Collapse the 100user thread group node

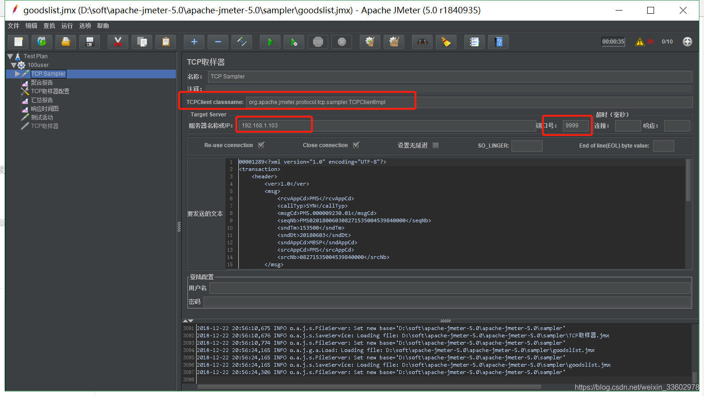(x=14, y=65)
